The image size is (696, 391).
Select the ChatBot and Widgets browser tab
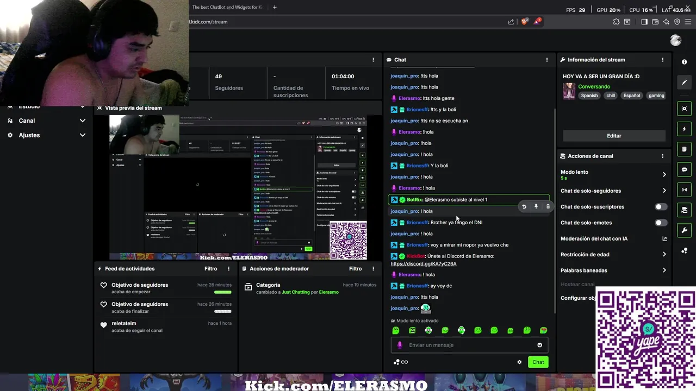[227, 7]
